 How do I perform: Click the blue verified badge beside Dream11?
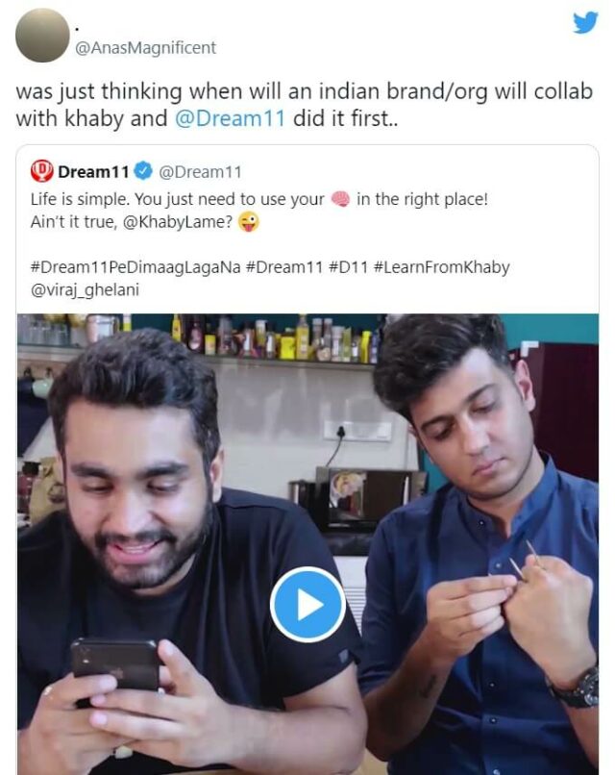pyautogui.click(x=143, y=171)
